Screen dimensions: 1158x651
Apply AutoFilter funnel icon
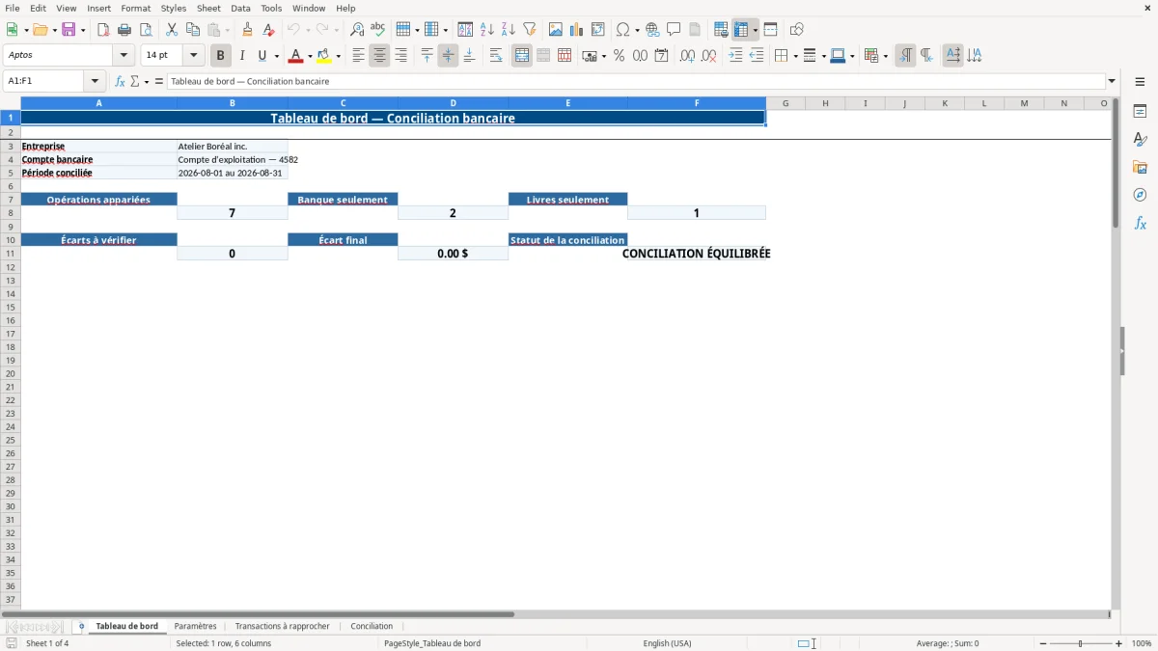[x=529, y=30]
